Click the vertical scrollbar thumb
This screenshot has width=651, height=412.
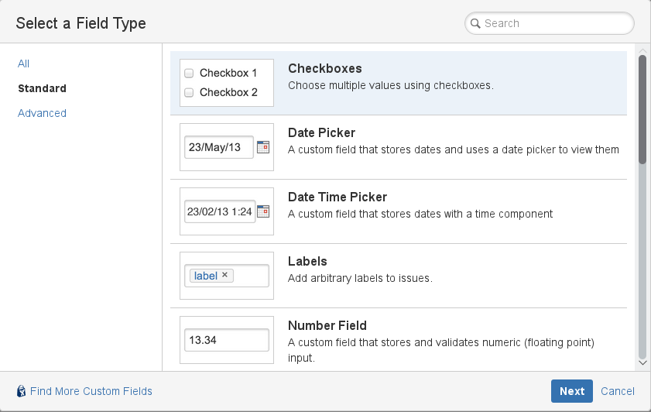coord(642,108)
